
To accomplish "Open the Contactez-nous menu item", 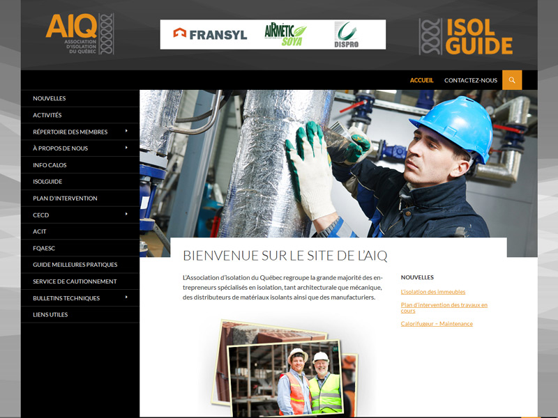I will click(x=471, y=80).
